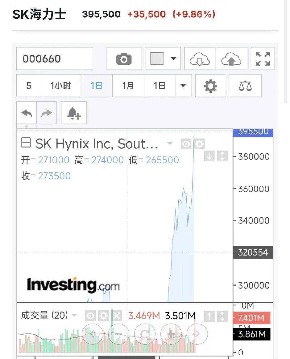Take a chart snapshot with the camera
The image size is (290, 359).
[x=124, y=58]
